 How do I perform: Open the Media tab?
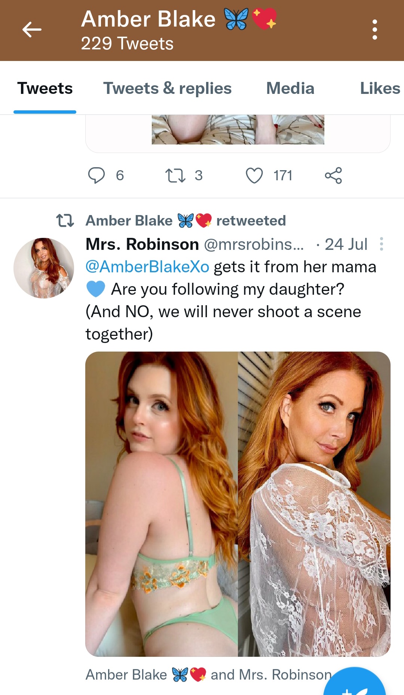[x=290, y=89]
